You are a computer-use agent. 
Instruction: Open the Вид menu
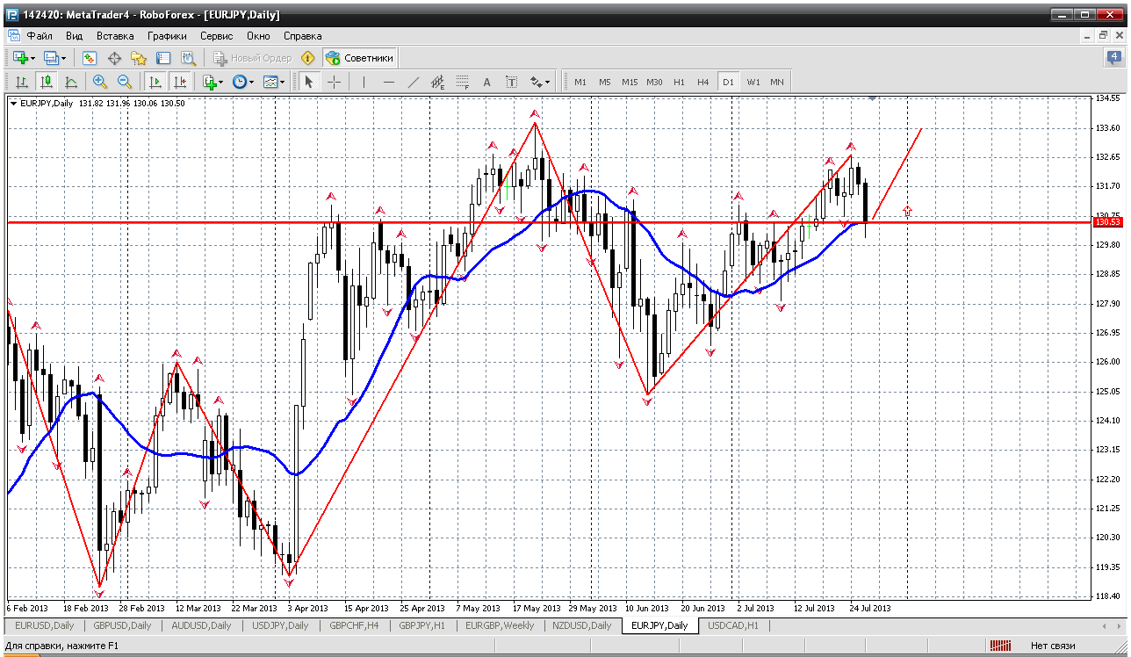click(75, 36)
